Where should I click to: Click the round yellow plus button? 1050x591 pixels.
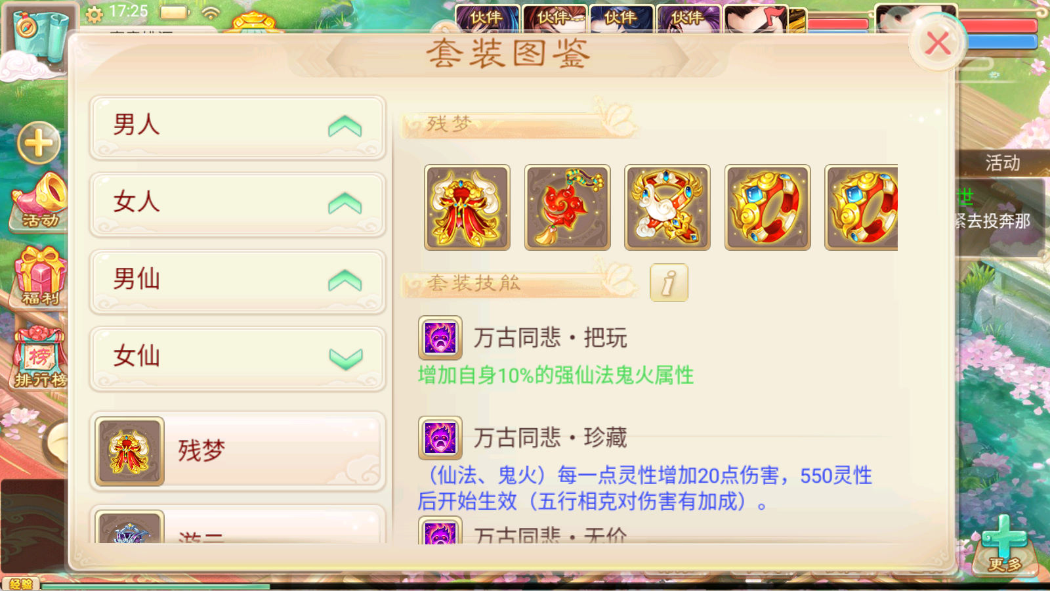[x=39, y=143]
